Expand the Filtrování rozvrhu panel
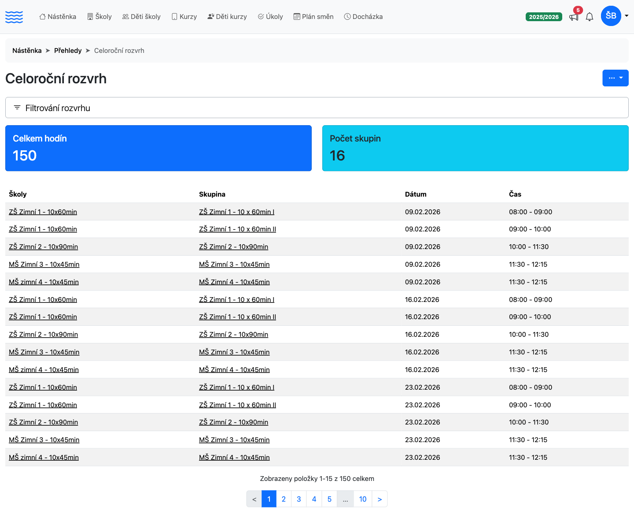 point(317,108)
